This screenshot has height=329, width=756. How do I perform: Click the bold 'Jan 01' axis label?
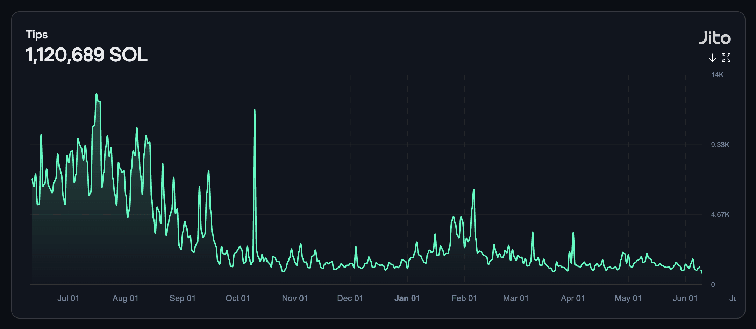(x=407, y=298)
